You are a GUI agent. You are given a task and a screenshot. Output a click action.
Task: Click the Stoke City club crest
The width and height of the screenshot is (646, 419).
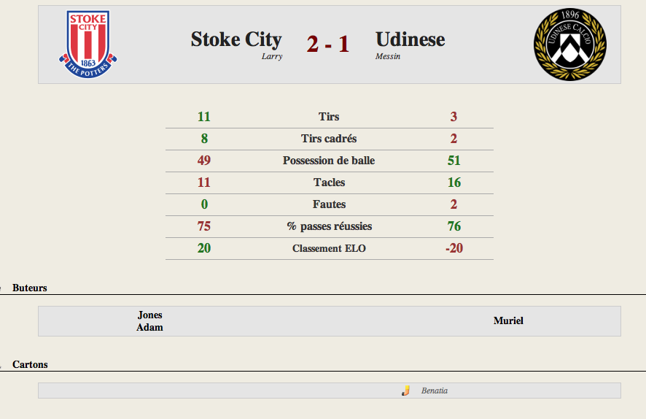point(87,44)
